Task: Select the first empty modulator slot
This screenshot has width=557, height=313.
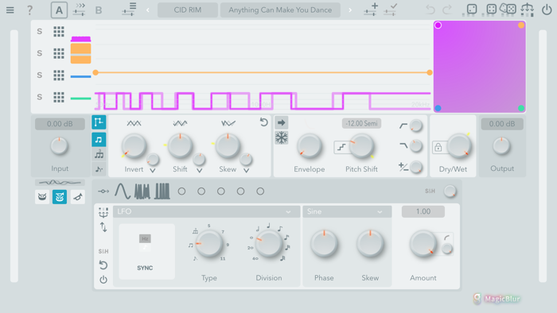Action: click(181, 191)
